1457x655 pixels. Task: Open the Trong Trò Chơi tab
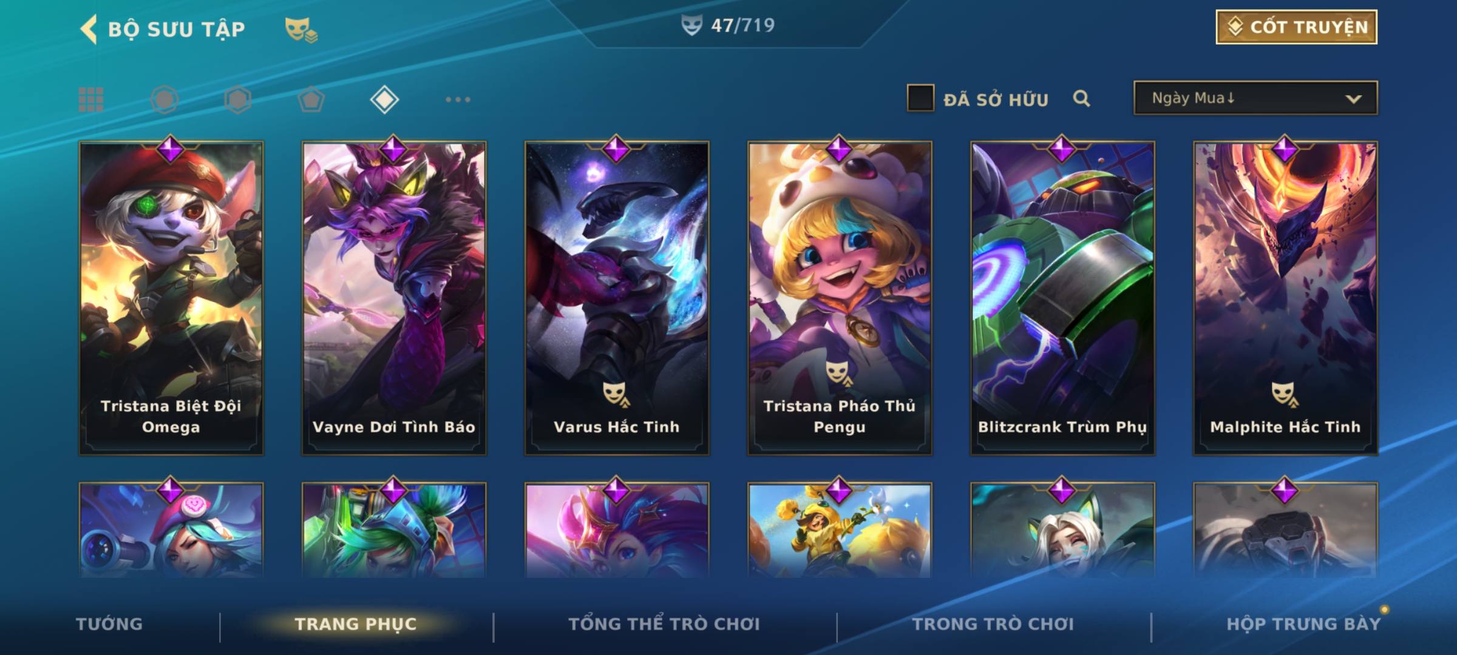[993, 624]
